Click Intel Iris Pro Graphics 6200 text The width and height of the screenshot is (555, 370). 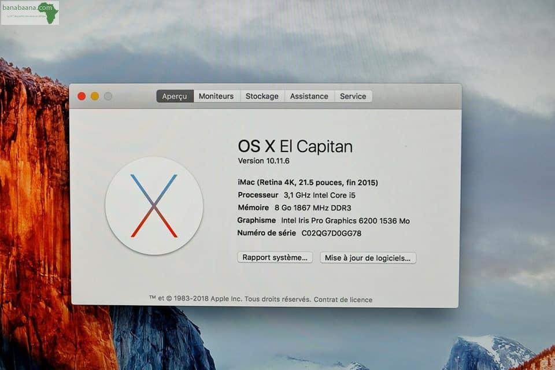tap(346, 221)
